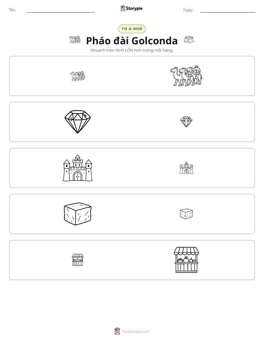264x342 pixels.
Task: Select the large diamond image
Action: (78, 122)
